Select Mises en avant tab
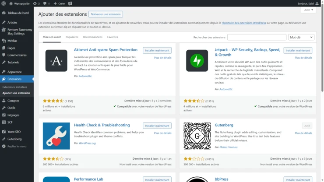Screen dimensions: 324x182 tap(52, 37)
